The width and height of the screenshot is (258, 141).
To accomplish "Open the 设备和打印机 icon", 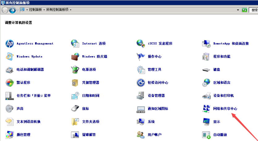I will pyautogui.click(x=206, y=96).
